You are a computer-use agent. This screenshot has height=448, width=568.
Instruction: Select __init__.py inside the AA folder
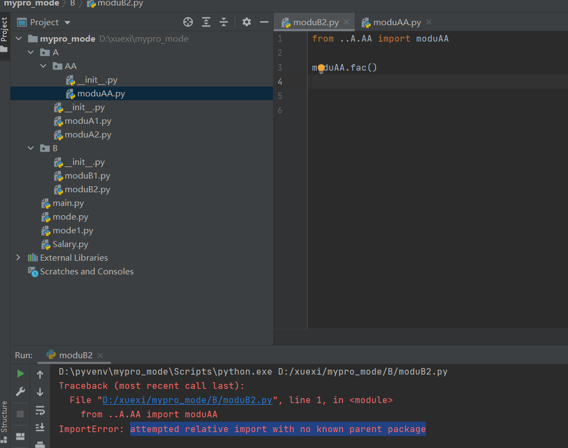point(97,80)
